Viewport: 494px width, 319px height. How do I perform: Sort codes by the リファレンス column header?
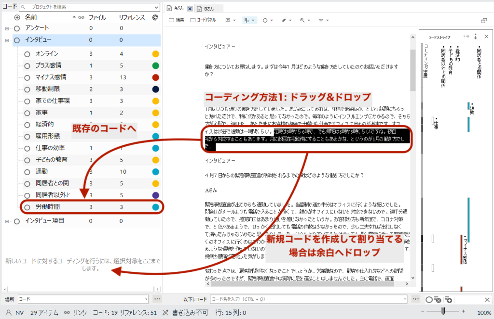[x=132, y=17]
